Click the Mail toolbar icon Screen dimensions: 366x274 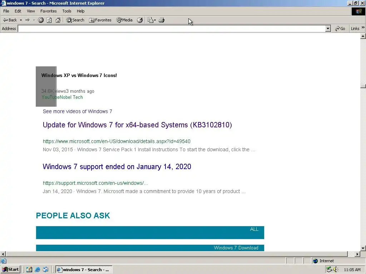150,20
